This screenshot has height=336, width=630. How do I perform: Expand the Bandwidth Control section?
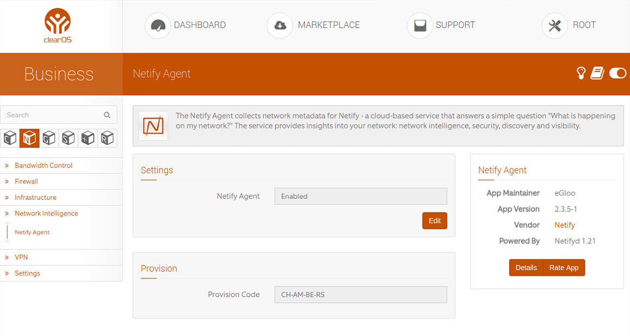pos(43,165)
